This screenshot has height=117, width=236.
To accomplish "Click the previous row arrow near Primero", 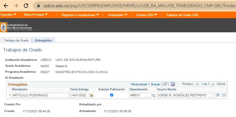I will click(x=197, y=84).
